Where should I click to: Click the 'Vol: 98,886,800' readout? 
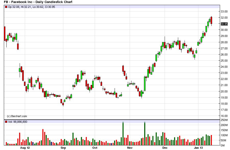coord(18,122)
